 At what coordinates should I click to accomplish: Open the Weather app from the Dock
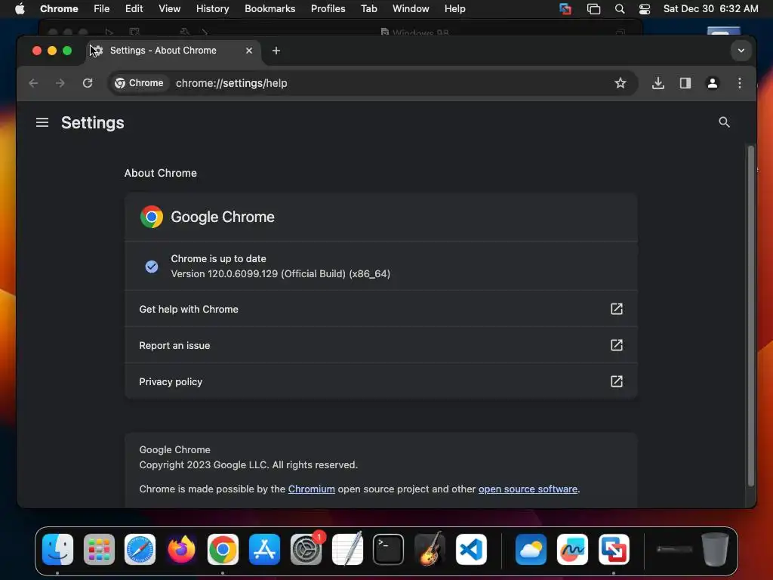point(531,549)
